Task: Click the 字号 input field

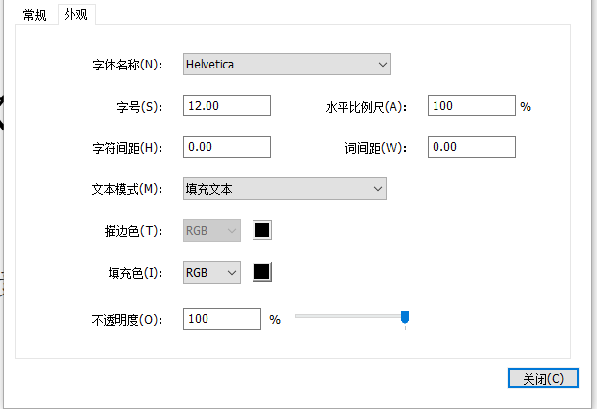Action: pyautogui.click(x=226, y=106)
